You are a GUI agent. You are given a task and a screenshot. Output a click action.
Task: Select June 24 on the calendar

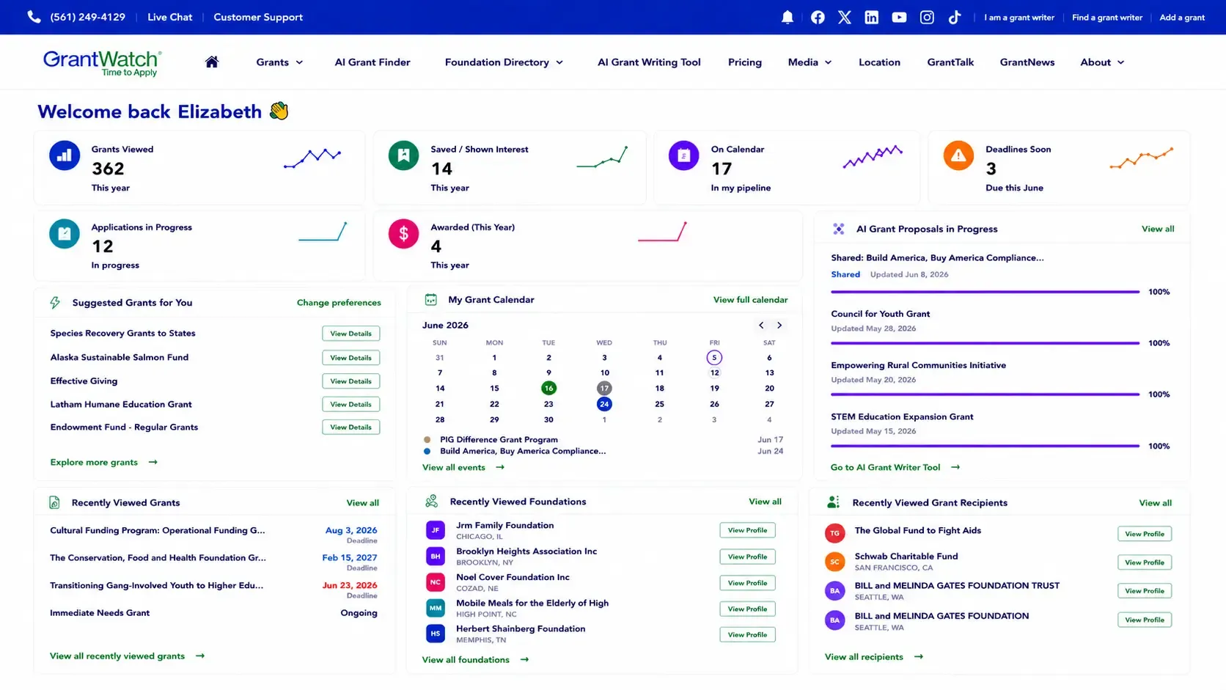coord(604,404)
